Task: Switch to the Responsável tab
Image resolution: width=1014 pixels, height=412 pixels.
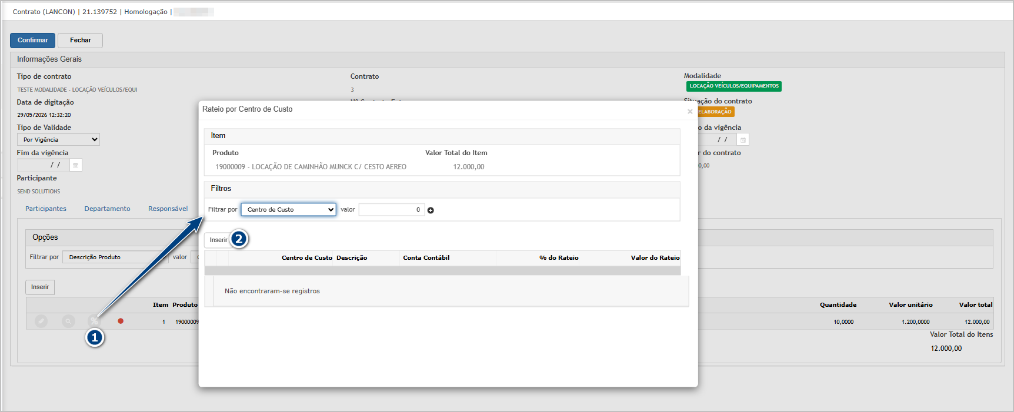Action: [x=168, y=209]
